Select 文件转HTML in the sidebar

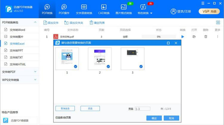(x=19, y=64)
